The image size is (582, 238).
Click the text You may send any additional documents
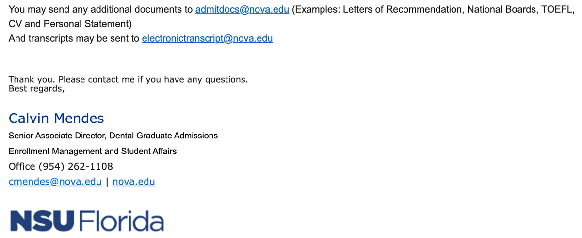[100, 10]
